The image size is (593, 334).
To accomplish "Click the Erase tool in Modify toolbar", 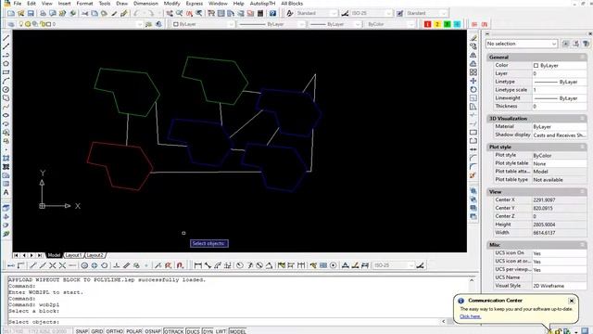I will pyautogui.click(x=473, y=38).
